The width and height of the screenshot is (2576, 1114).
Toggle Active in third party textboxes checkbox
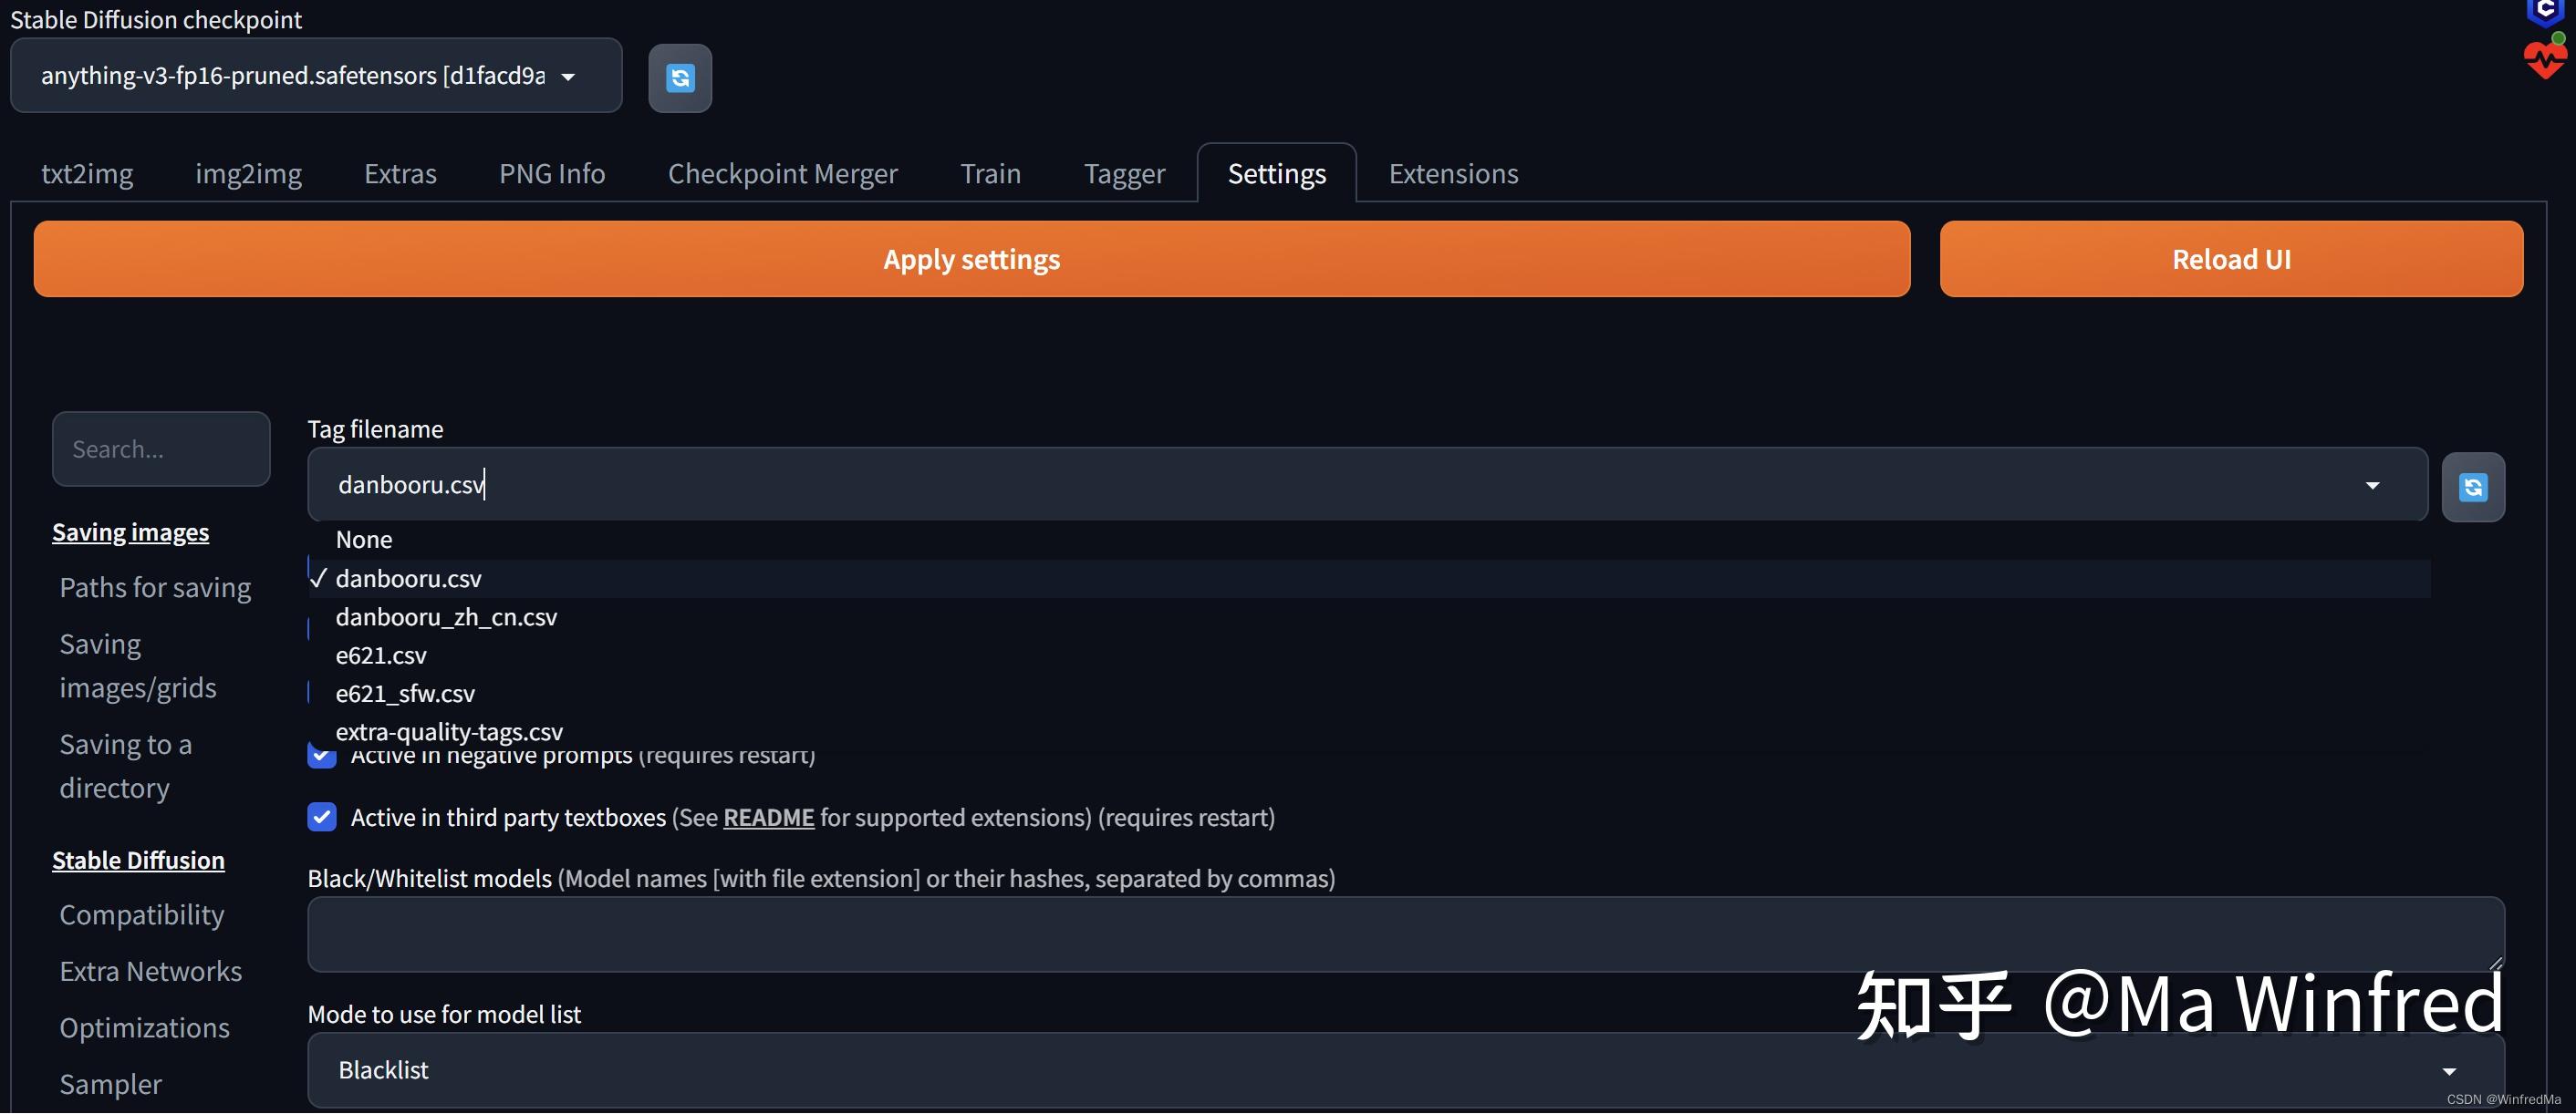[x=322, y=817]
